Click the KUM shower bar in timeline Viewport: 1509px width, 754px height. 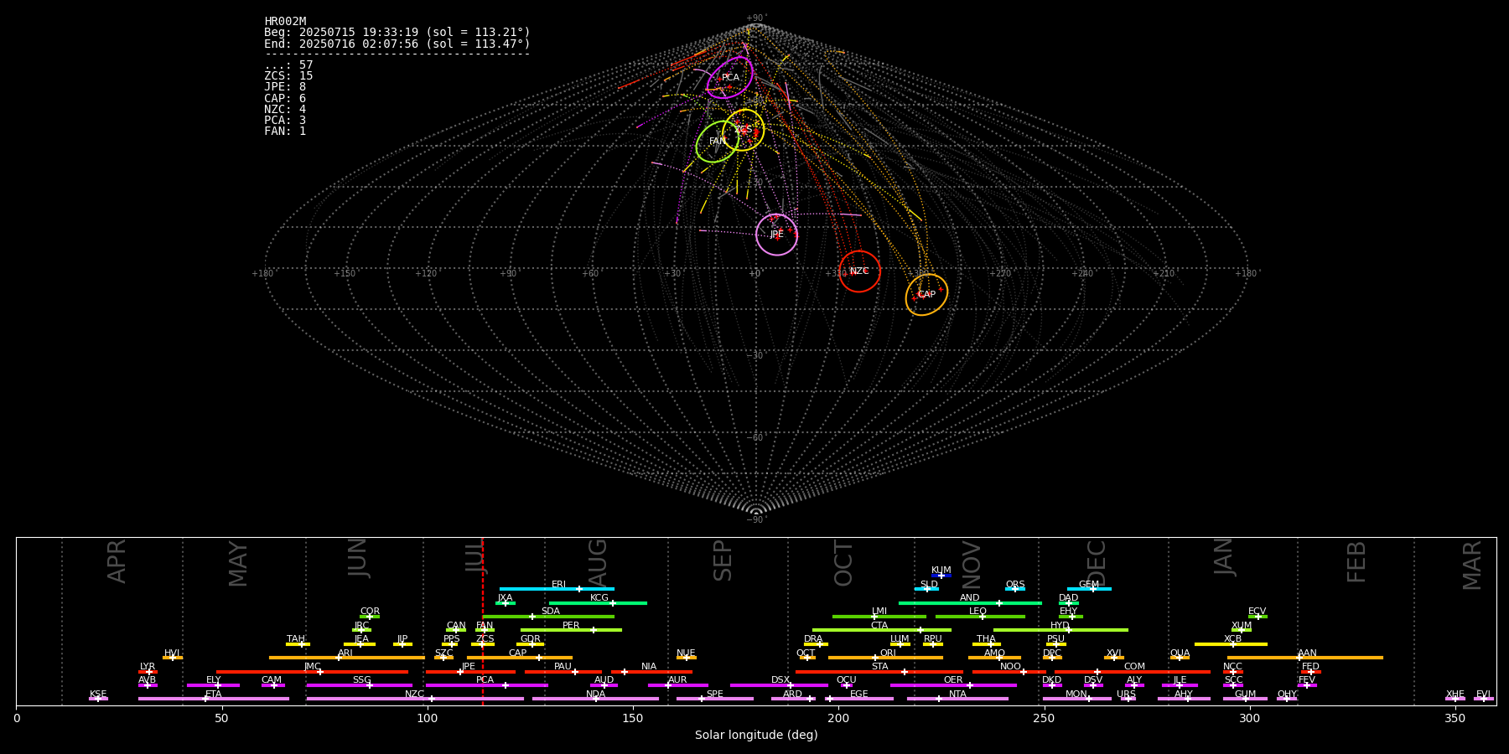(941, 576)
